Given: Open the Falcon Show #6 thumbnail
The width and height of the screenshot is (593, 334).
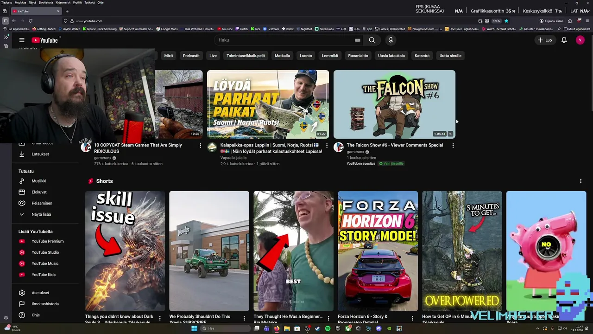Looking at the screenshot, I should [394, 104].
